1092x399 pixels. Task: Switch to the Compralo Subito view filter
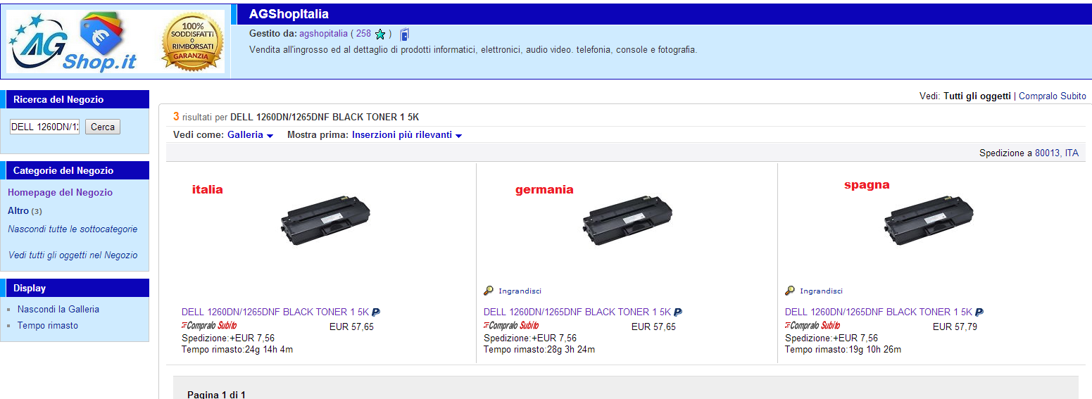click(x=1053, y=96)
